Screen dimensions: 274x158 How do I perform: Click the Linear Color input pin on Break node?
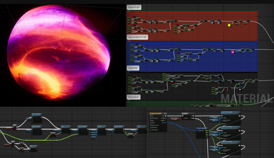click(x=197, y=131)
